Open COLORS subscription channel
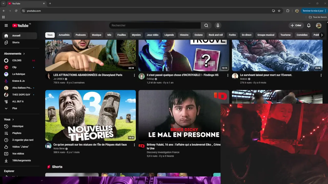Image resolution: width=328 pixels, height=184 pixels. pyautogui.click(x=19, y=61)
